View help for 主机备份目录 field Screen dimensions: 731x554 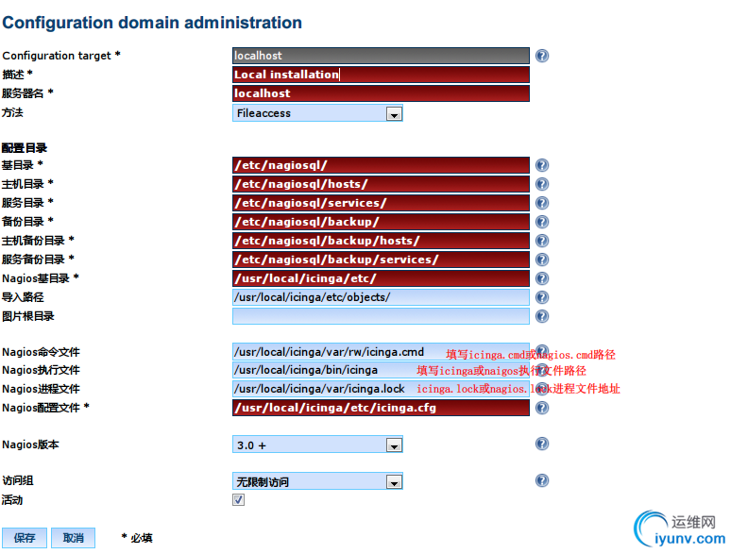tap(542, 241)
